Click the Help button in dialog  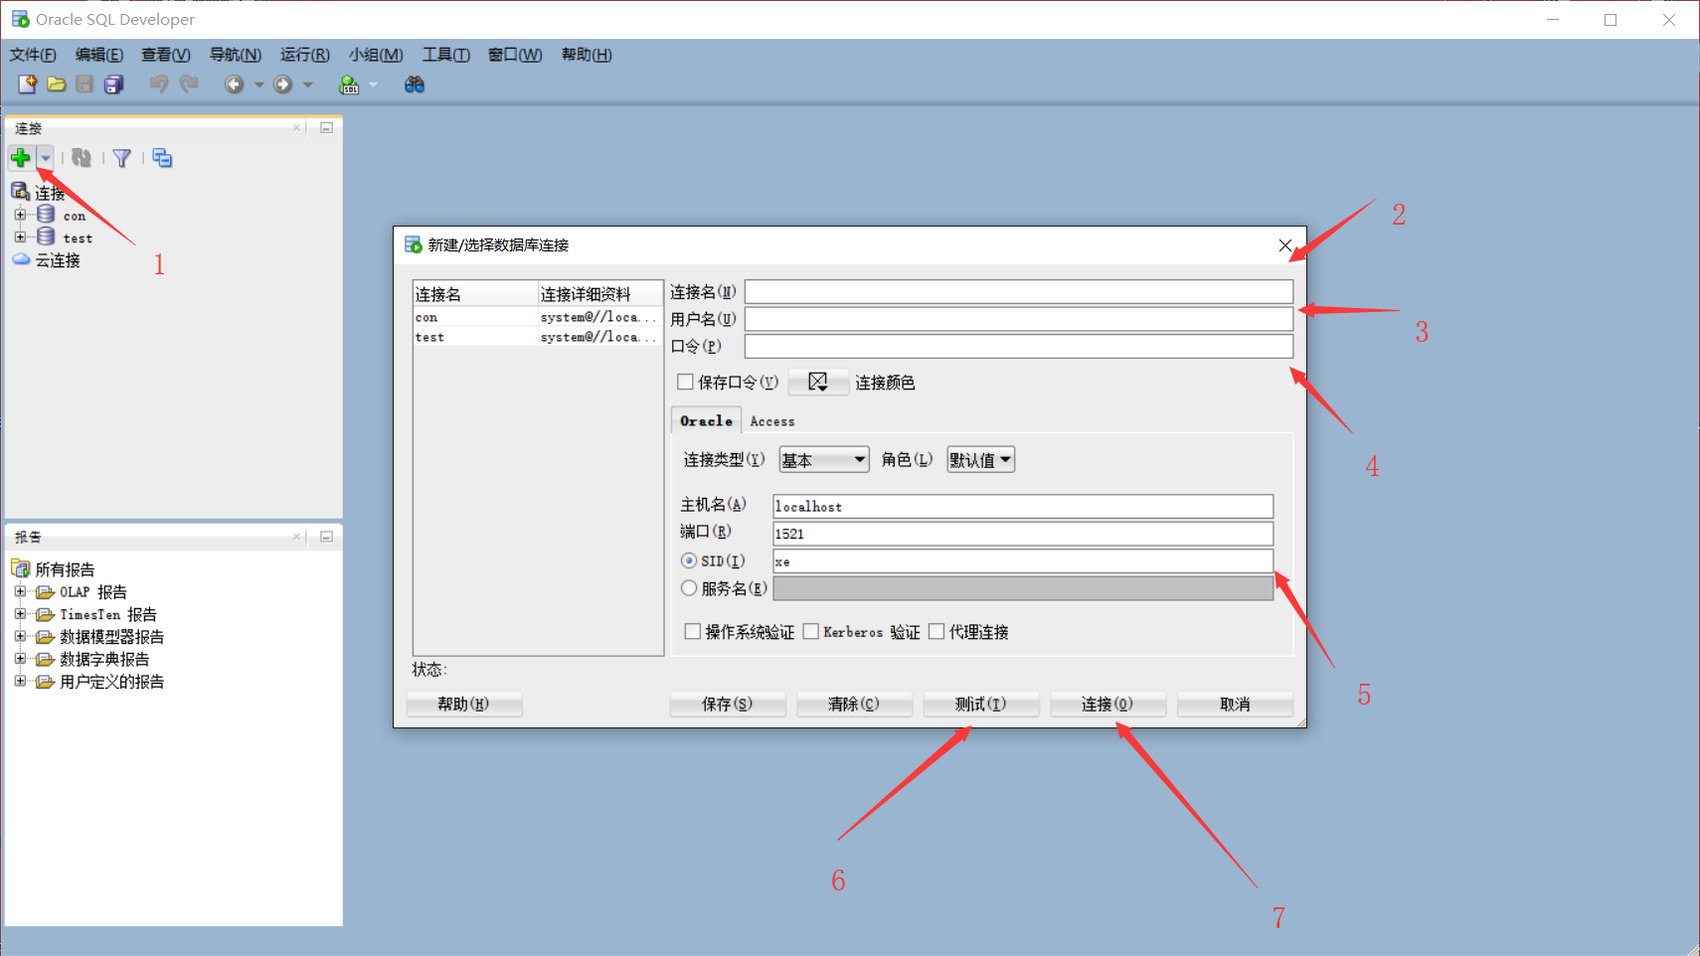tap(463, 704)
